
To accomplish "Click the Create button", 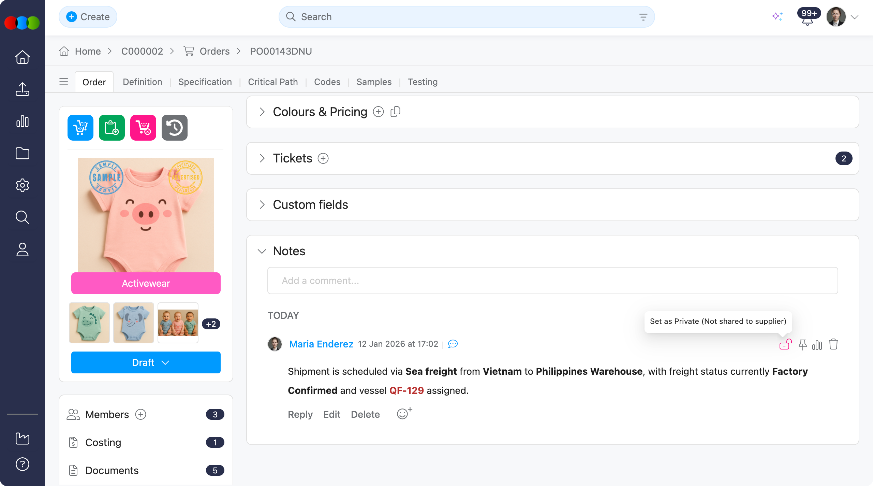I will pos(88,17).
